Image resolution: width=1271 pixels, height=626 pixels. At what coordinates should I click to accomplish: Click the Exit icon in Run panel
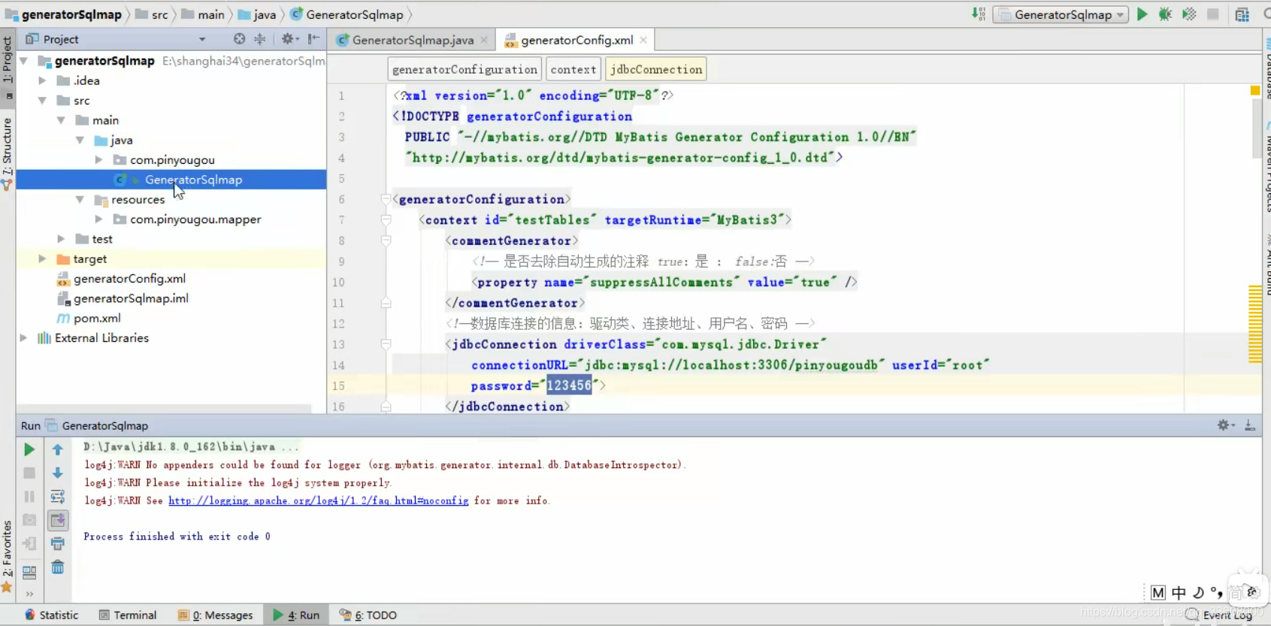point(29,543)
